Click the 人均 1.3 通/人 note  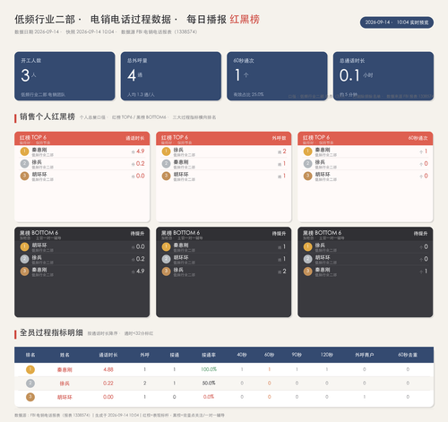[x=141, y=95]
